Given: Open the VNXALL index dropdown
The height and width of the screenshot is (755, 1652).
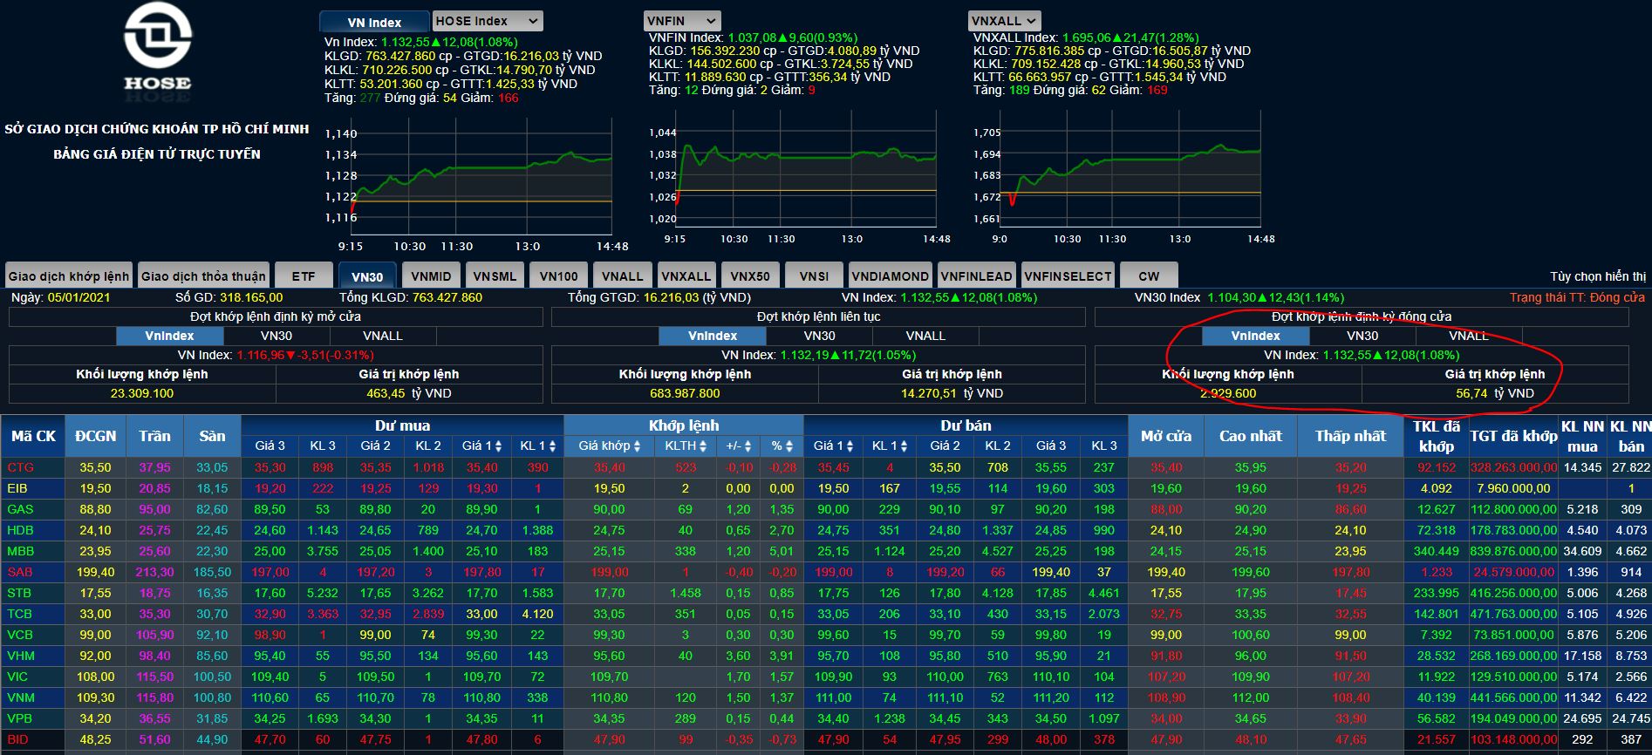Looking at the screenshot, I should 1005,21.
